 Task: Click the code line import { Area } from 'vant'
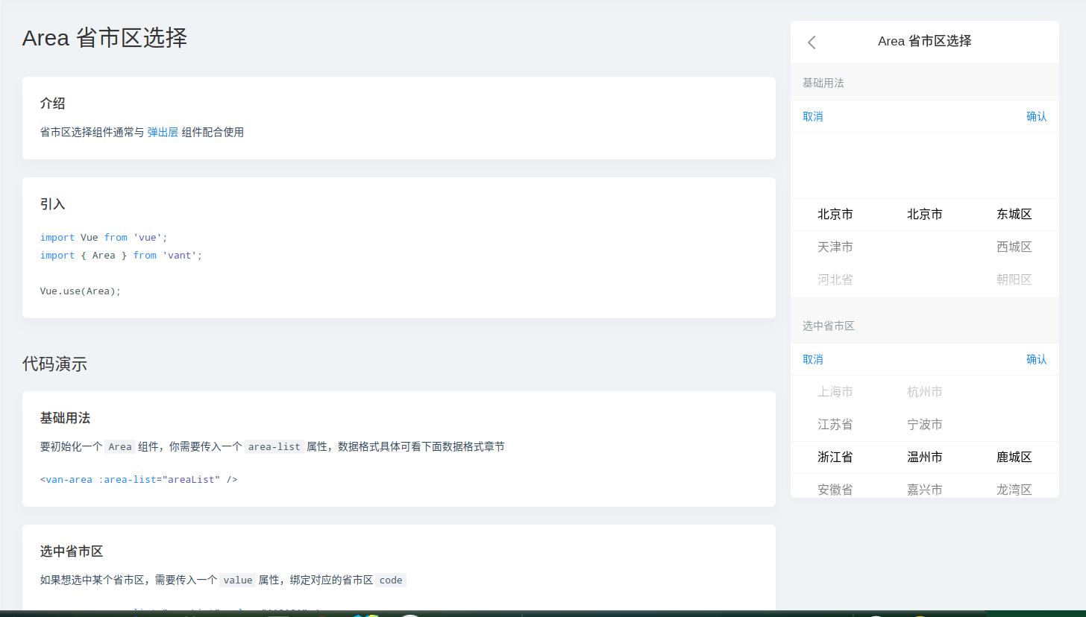pyautogui.click(x=122, y=256)
